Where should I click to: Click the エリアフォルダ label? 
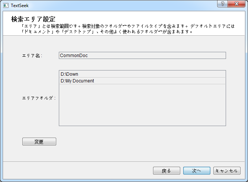[x=39, y=98]
